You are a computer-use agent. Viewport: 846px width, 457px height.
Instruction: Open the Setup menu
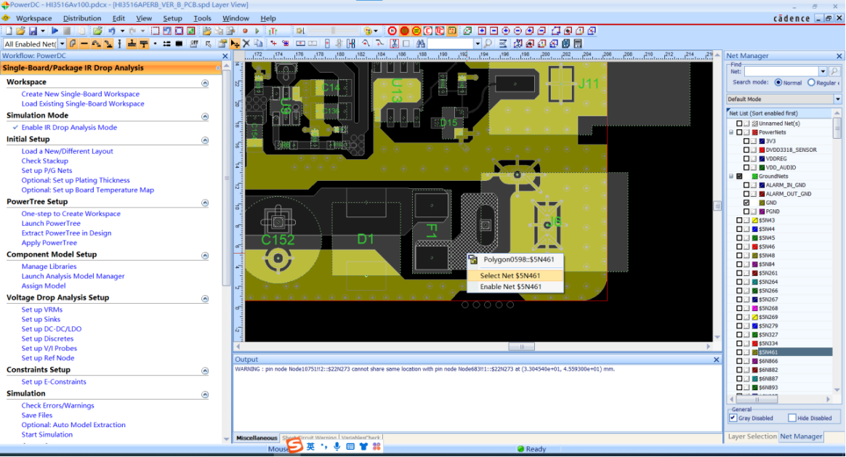pyautogui.click(x=173, y=18)
